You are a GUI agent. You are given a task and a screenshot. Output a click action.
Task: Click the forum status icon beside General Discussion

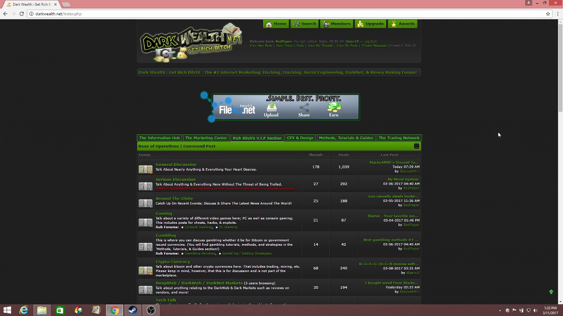click(146, 169)
